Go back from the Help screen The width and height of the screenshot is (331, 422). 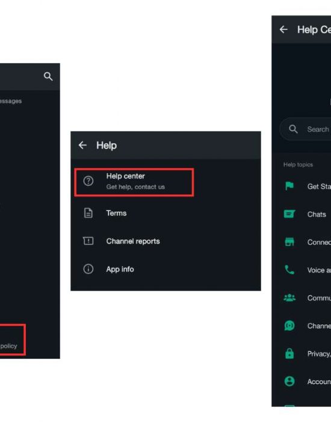pos(82,145)
